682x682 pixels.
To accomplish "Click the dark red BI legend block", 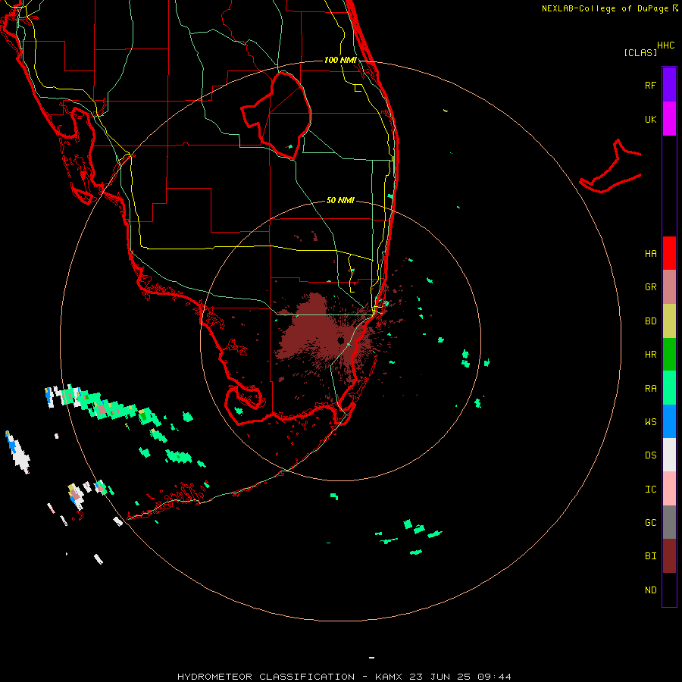I will point(669,556).
